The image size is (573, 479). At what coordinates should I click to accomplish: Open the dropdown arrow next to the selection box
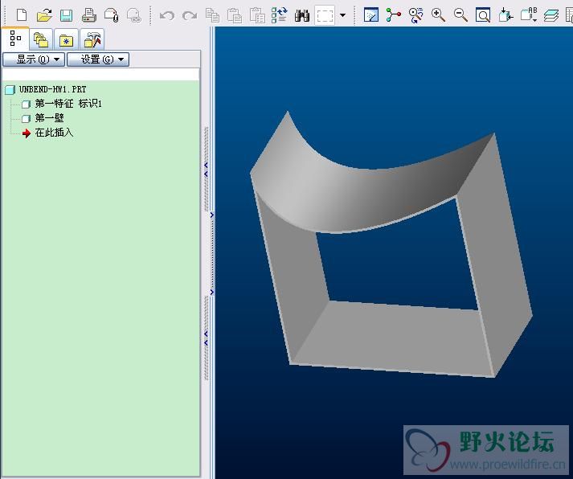(342, 15)
